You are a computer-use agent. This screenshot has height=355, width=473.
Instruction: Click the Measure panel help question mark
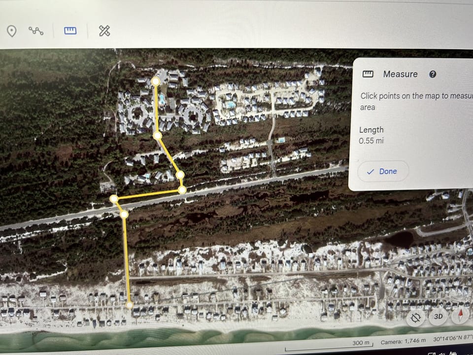[433, 74]
